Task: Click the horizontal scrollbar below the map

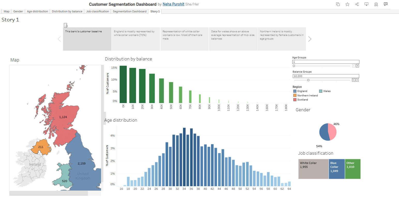Action: [x=49, y=193]
